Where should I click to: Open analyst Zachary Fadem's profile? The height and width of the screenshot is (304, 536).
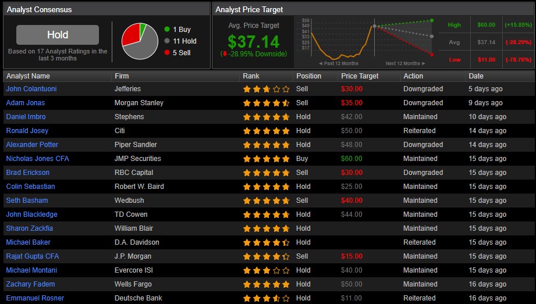30,284
